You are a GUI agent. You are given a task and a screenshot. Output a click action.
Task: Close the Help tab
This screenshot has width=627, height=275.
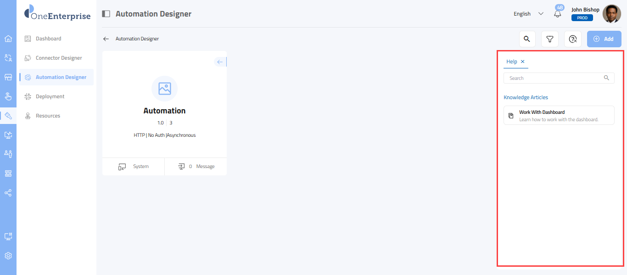(x=523, y=62)
